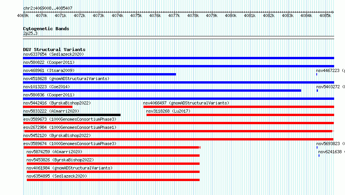The image size is (345, 195).
Task: Click the 4079k ruler tick label
Action: pyautogui.click(x=212, y=15)
